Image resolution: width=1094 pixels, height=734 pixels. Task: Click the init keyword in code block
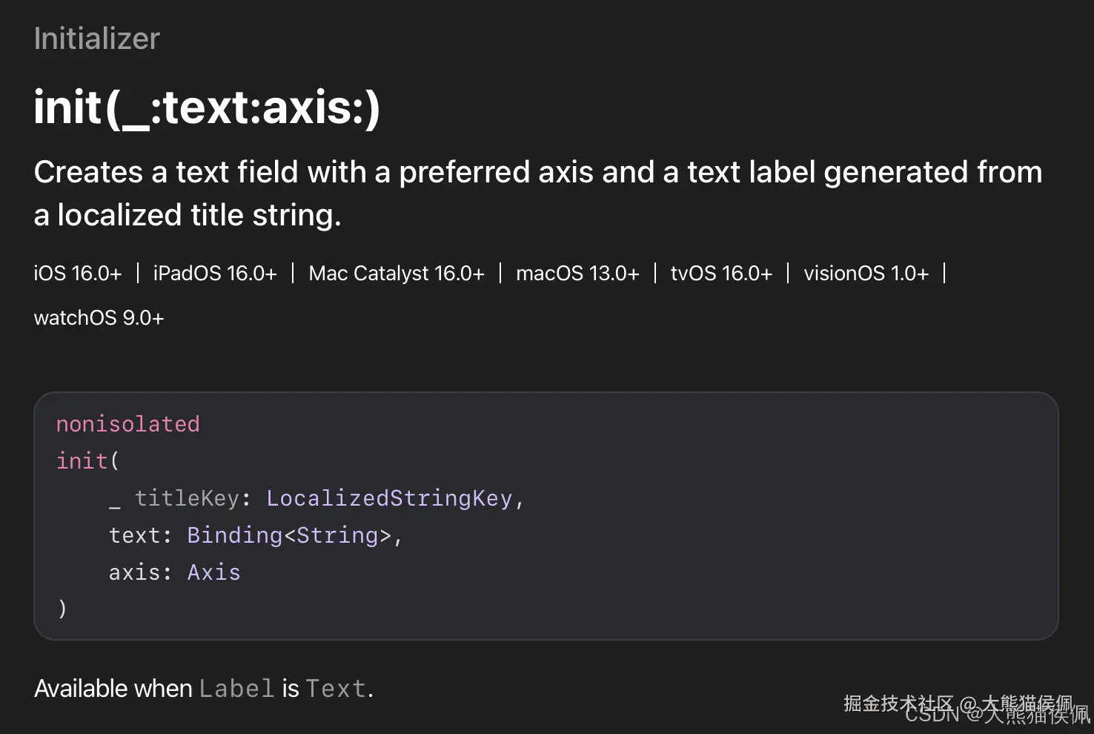point(82,461)
